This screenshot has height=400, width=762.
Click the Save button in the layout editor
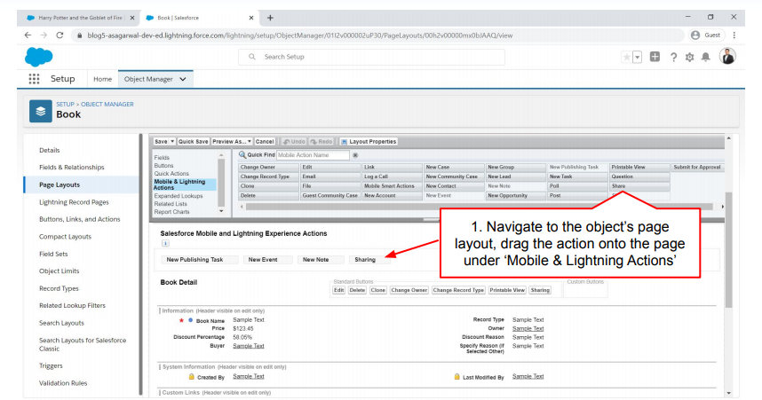[161, 142]
